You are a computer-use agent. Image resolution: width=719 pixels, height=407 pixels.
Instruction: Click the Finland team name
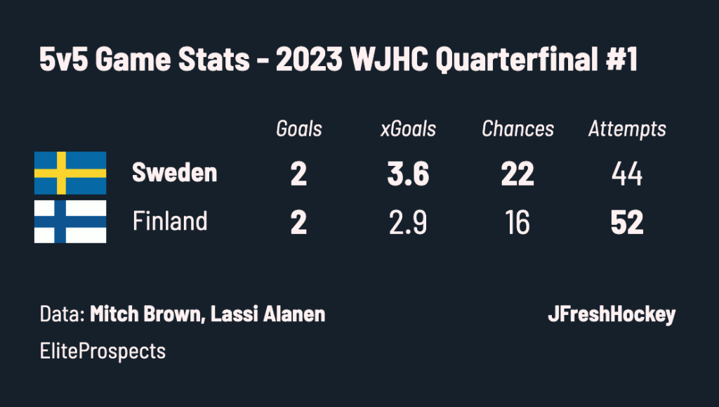[170, 221]
